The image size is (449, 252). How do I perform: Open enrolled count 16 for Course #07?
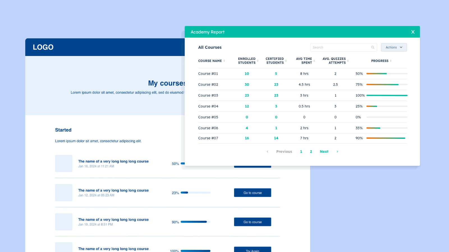point(247,138)
